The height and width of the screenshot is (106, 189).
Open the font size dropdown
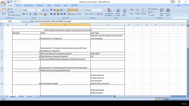(41, 10)
